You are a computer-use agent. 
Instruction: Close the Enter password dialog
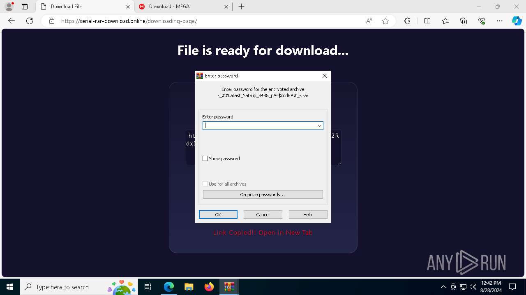pos(325,76)
